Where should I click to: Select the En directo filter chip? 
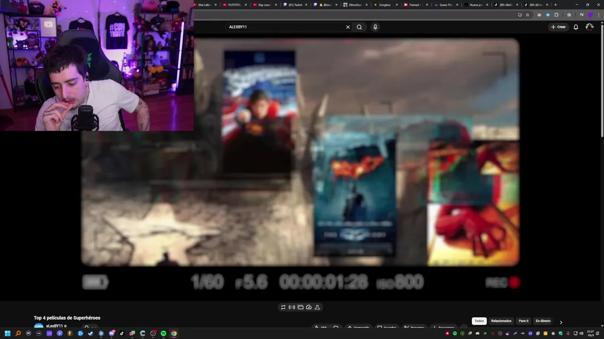(543, 321)
